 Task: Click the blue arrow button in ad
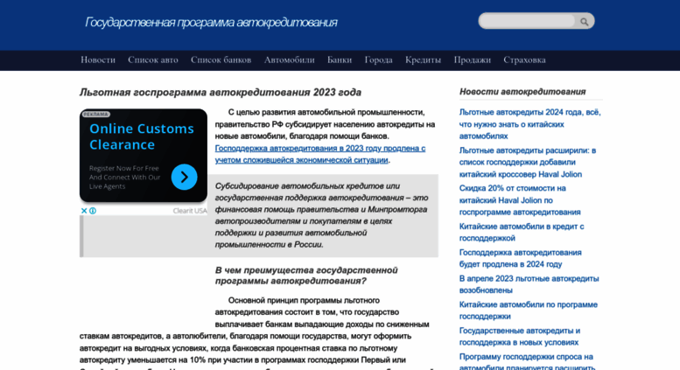tap(185, 177)
